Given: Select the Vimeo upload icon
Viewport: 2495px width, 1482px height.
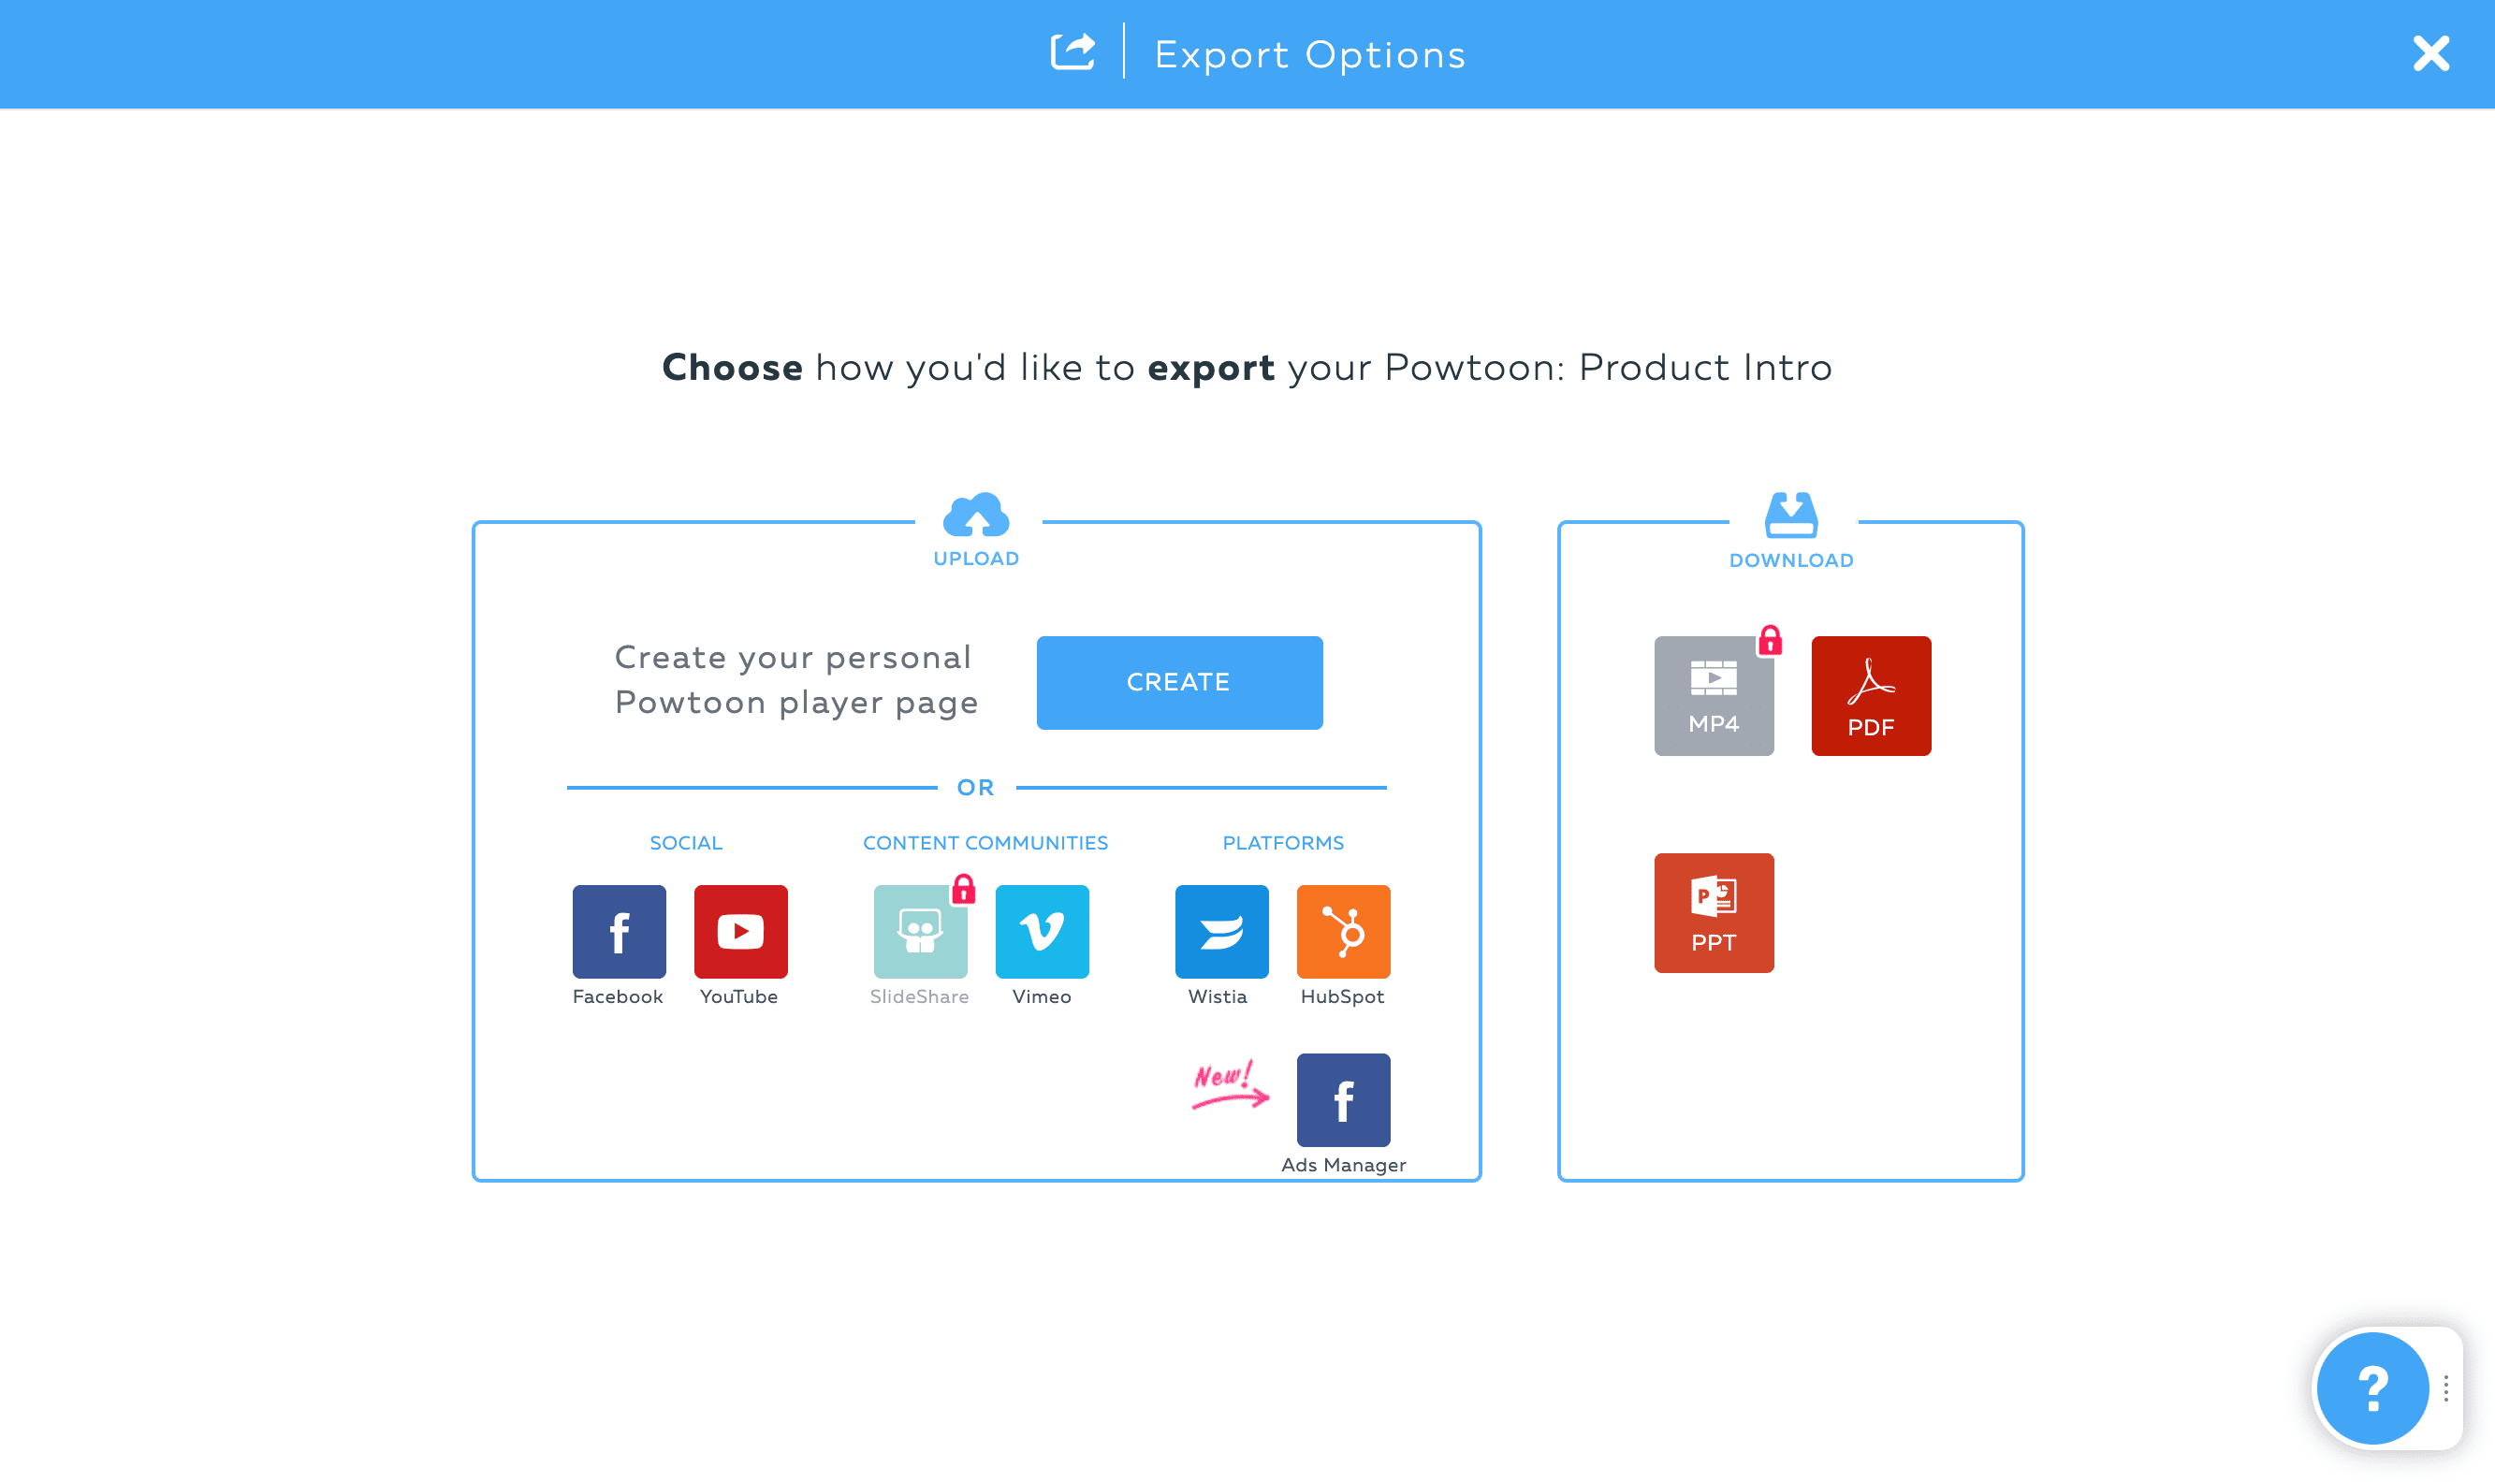Looking at the screenshot, I should point(1043,929).
